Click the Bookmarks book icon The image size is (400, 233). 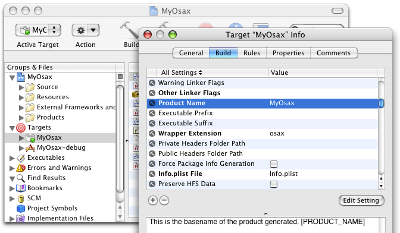pyautogui.click(x=21, y=188)
